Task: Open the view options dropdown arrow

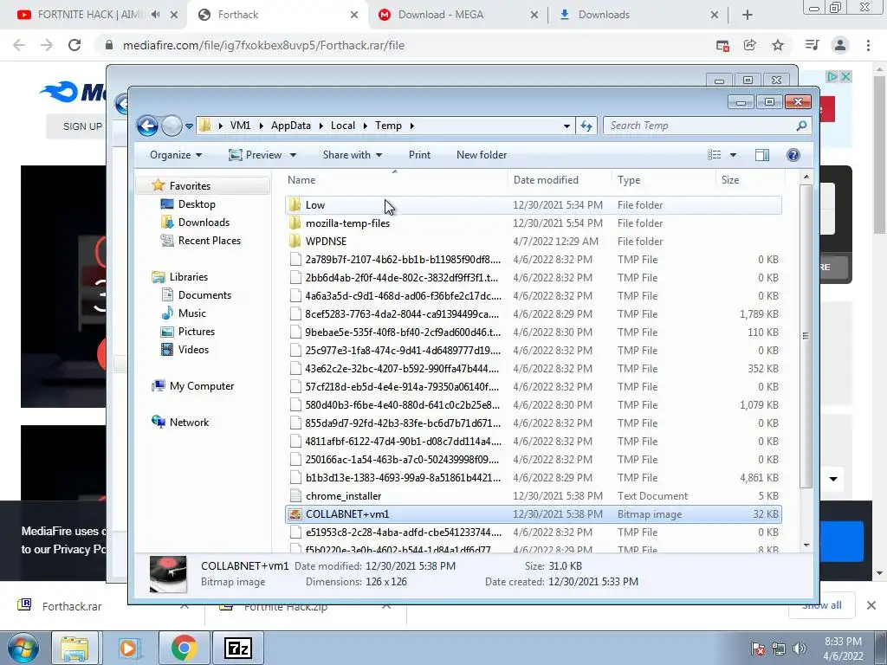Action: [x=733, y=155]
